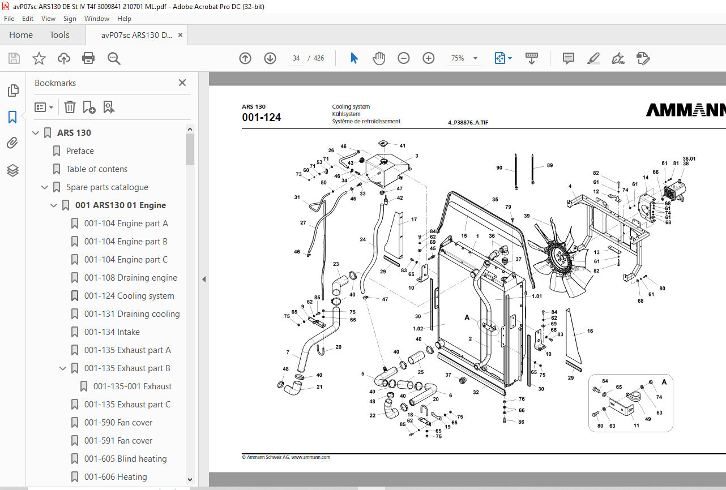The image size is (726, 490).
Task: Open the View menu
Action: coord(48,19)
